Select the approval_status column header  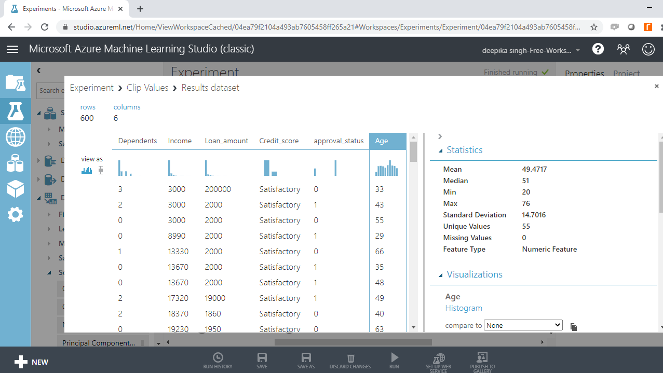coord(339,141)
